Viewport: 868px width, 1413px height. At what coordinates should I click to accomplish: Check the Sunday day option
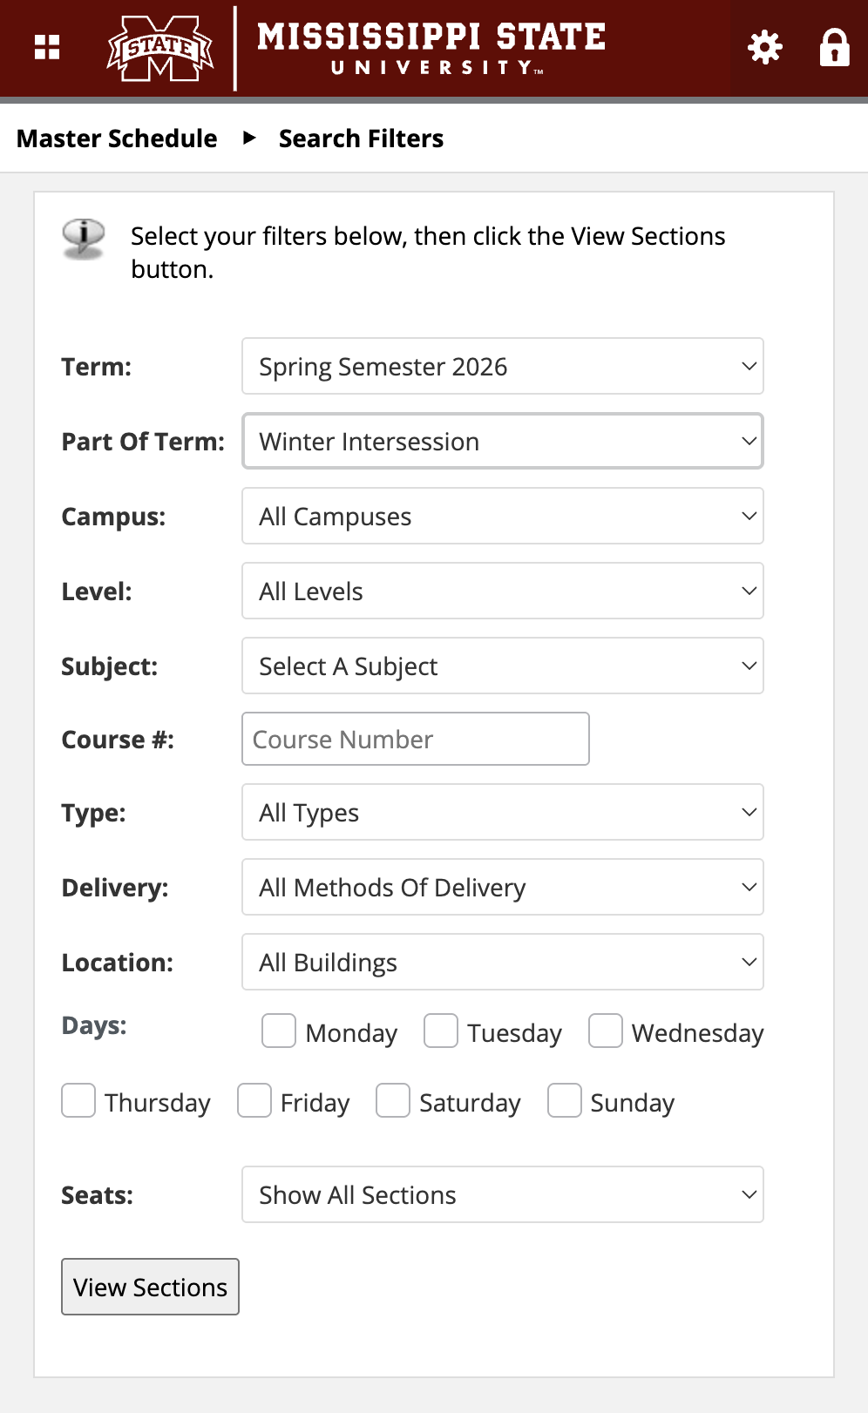pyautogui.click(x=564, y=1100)
